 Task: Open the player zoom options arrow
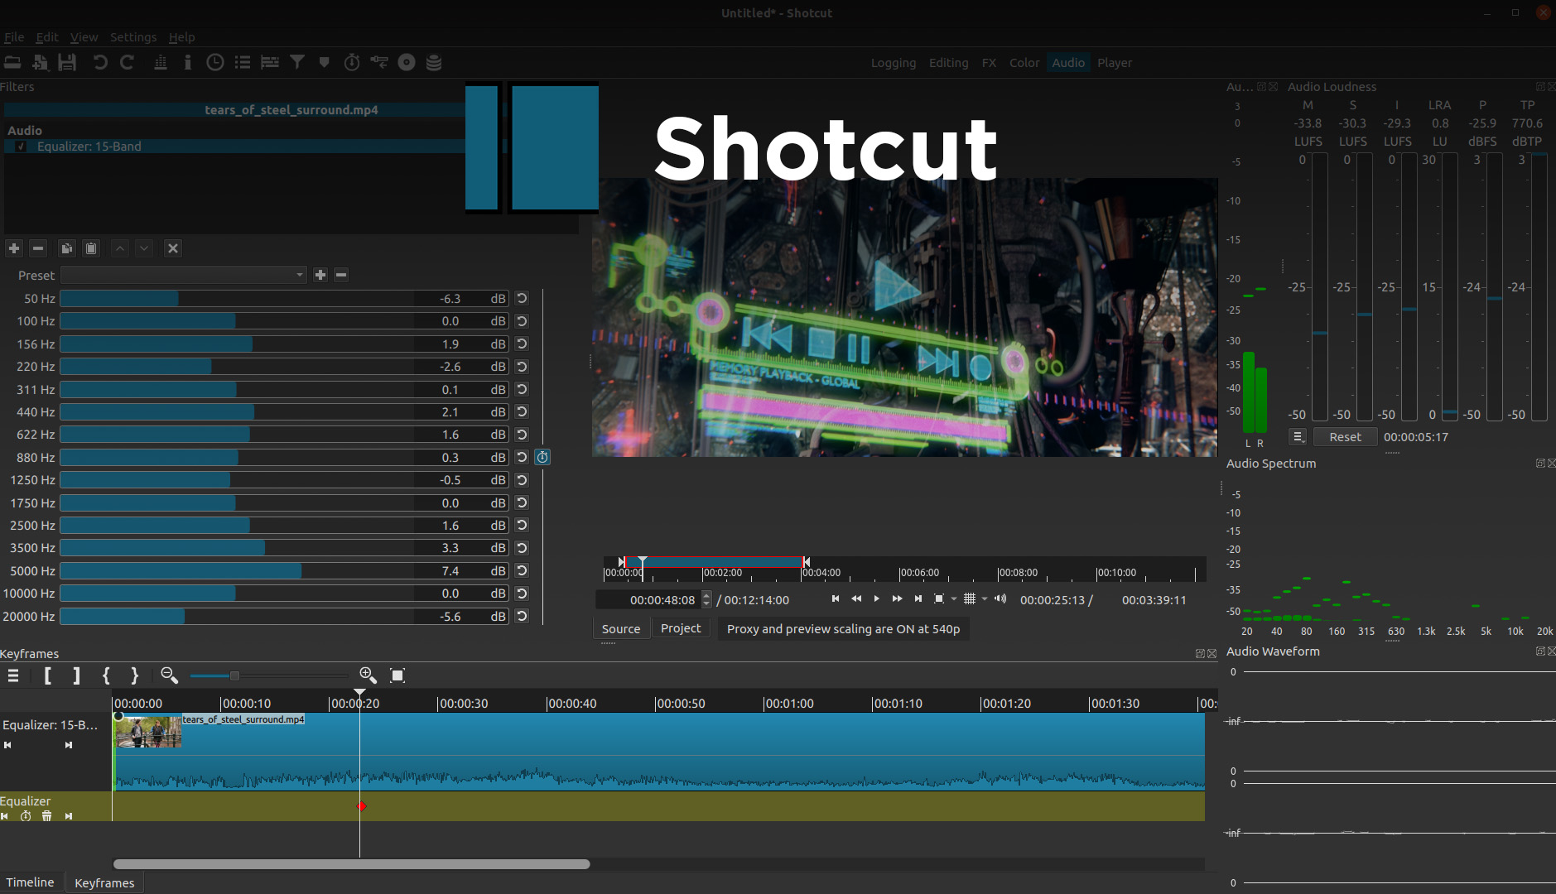point(954,598)
